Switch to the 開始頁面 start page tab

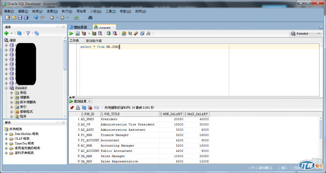(x=80, y=27)
